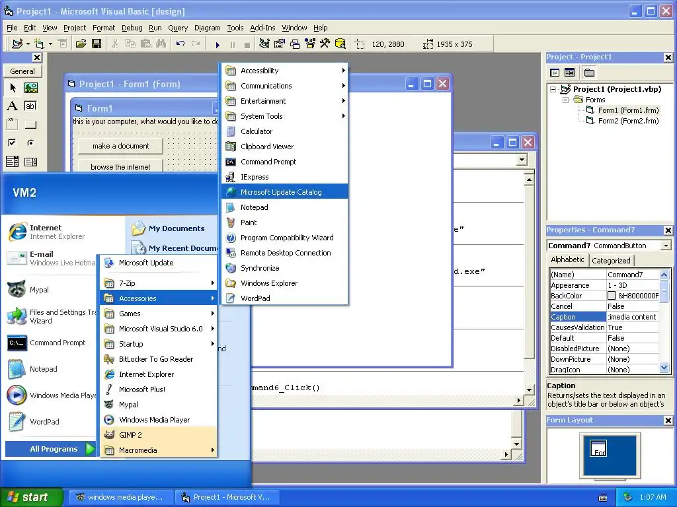This screenshot has width=677, height=507.
Task: Open the Form Layout Window toolbar icon
Action: click(x=295, y=44)
